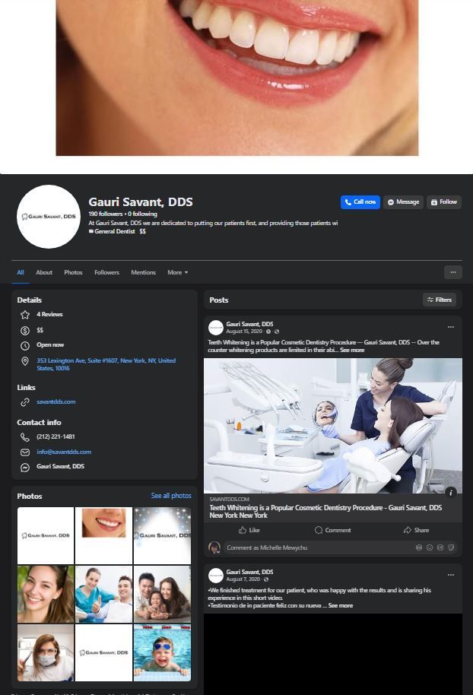Open the posts Filters button

click(x=439, y=300)
